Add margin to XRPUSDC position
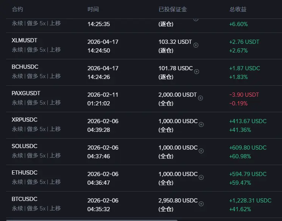The height and width of the screenshot is (221, 282). point(201,124)
